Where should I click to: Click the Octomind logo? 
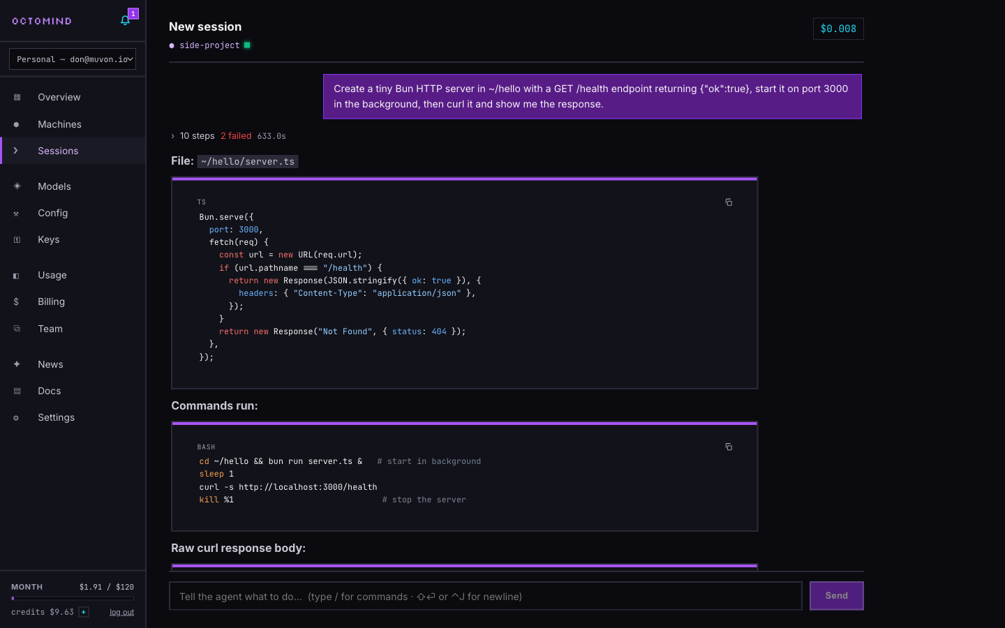click(x=42, y=21)
